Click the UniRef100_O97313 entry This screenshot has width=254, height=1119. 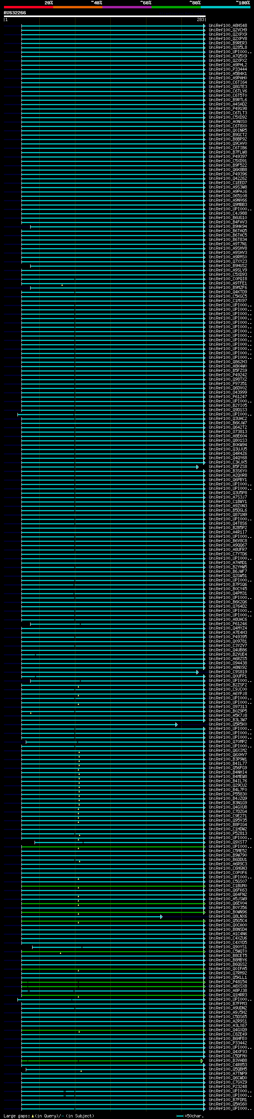click(x=228, y=707)
